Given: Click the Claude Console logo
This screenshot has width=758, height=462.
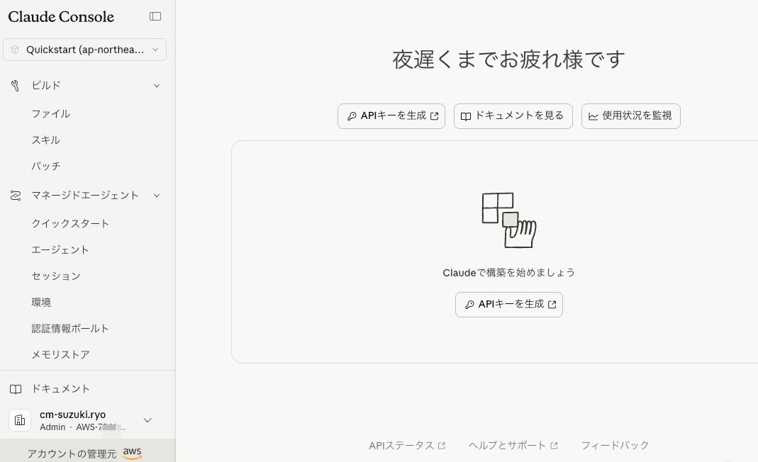Looking at the screenshot, I should tap(61, 16).
